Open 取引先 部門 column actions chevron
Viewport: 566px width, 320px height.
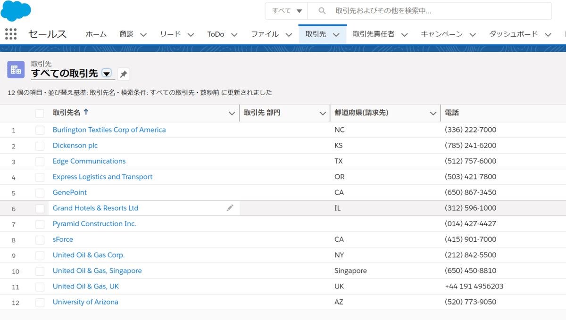323,113
